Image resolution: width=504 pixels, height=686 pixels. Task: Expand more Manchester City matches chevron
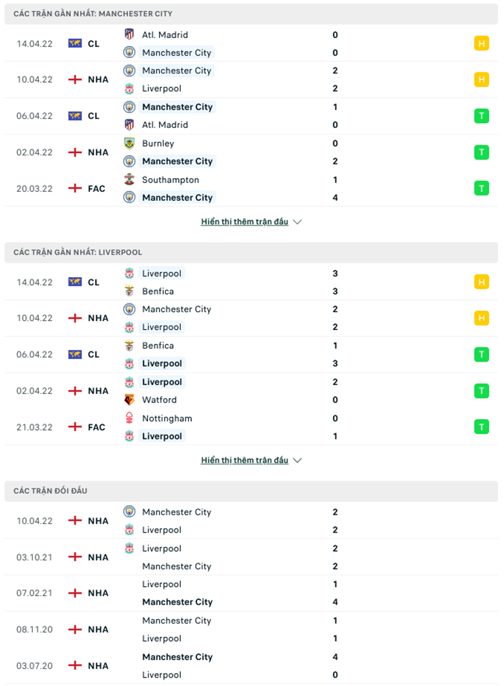click(297, 222)
